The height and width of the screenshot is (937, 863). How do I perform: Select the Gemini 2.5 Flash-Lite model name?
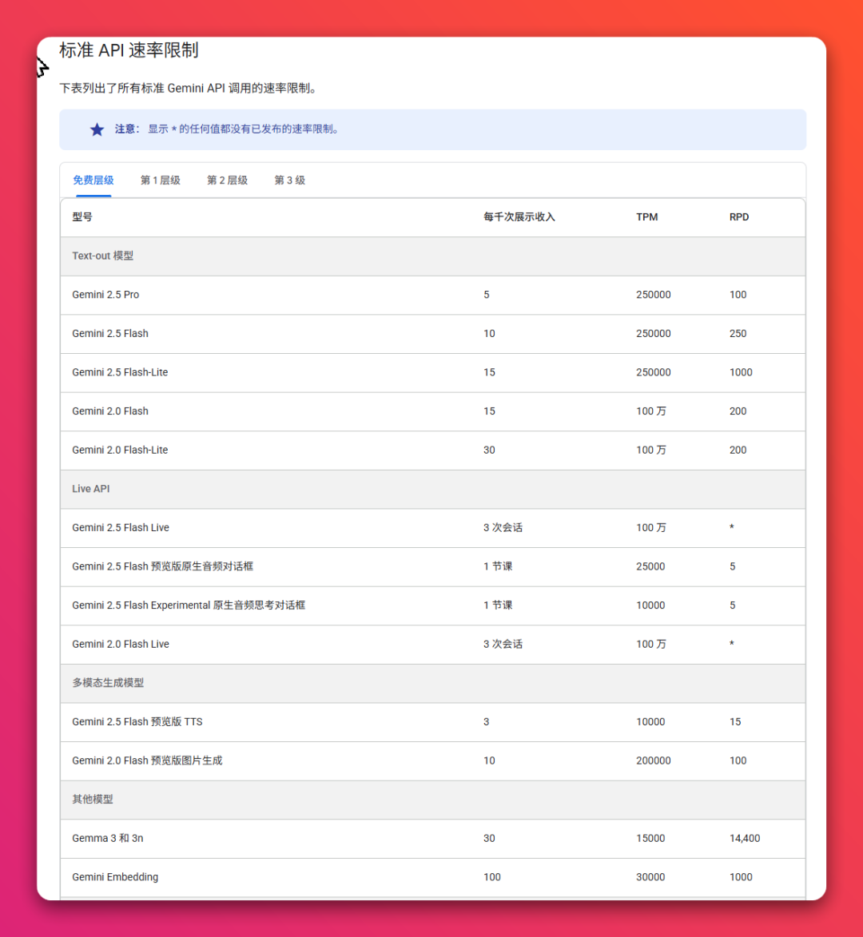[x=120, y=372]
